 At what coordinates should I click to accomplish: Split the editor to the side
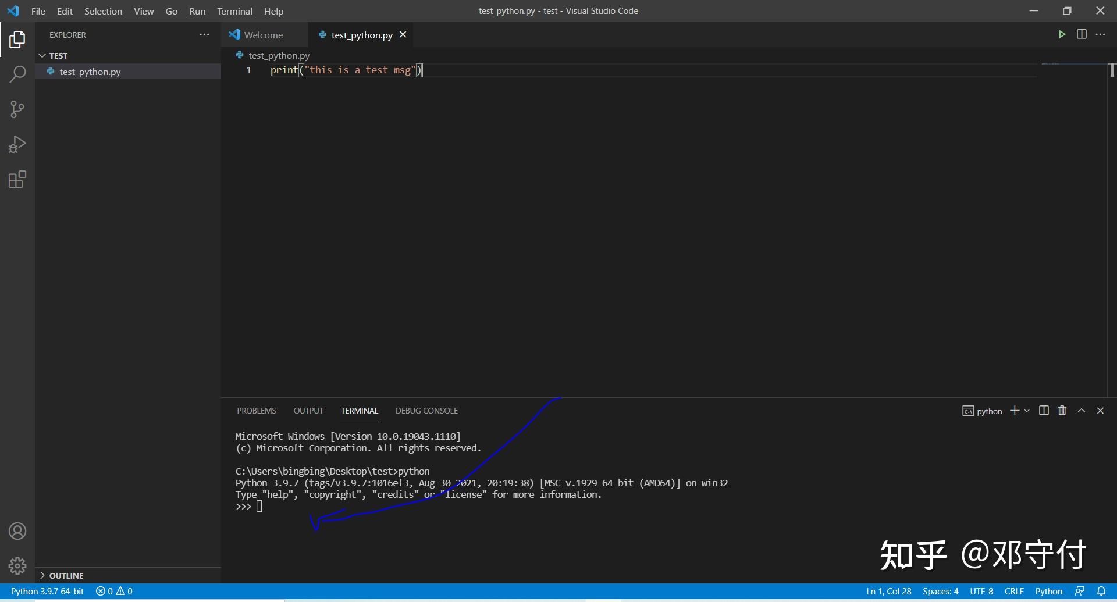[x=1082, y=34]
